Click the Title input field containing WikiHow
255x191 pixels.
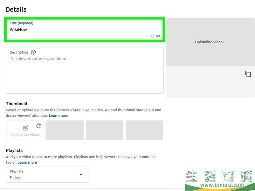click(84, 29)
